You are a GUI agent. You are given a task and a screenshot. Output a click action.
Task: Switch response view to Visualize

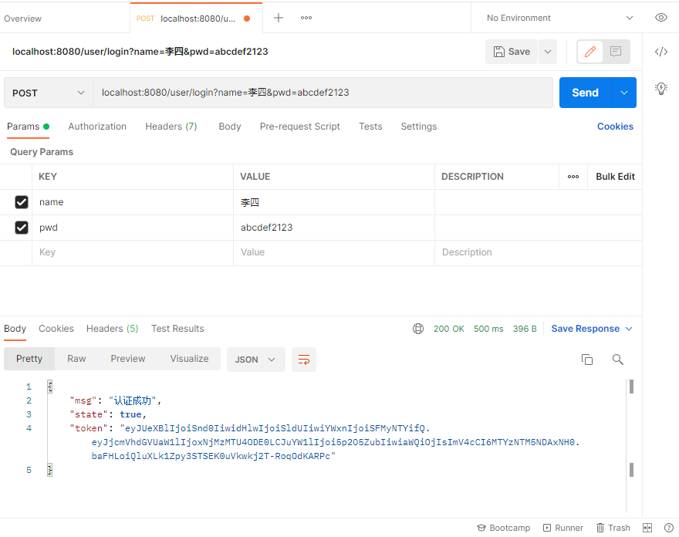(189, 359)
